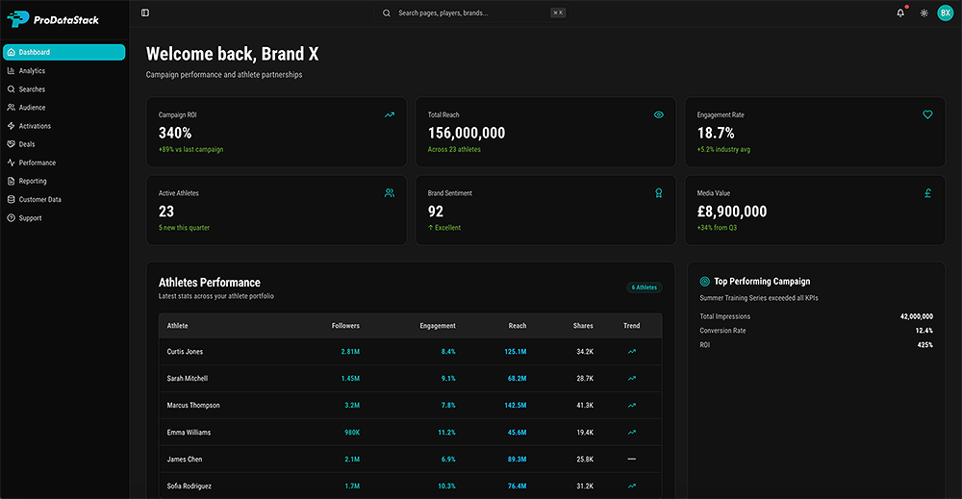Click the Total Reach eye icon
This screenshot has height=499, width=962.
pos(659,114)
